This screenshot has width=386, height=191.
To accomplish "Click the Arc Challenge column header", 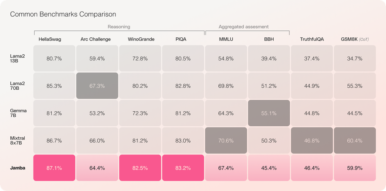I will (96, 39).
